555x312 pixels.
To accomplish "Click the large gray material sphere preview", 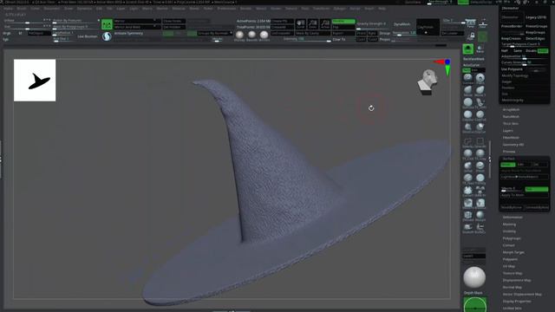I will [474, 277].
